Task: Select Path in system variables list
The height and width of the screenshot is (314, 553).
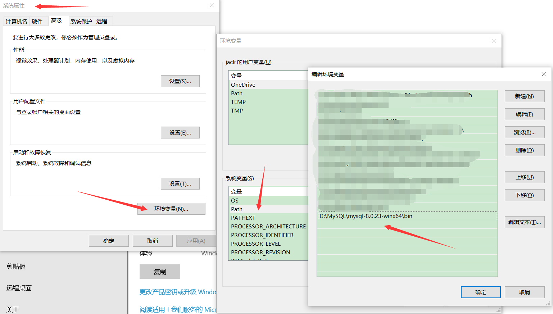Action: 268,209
